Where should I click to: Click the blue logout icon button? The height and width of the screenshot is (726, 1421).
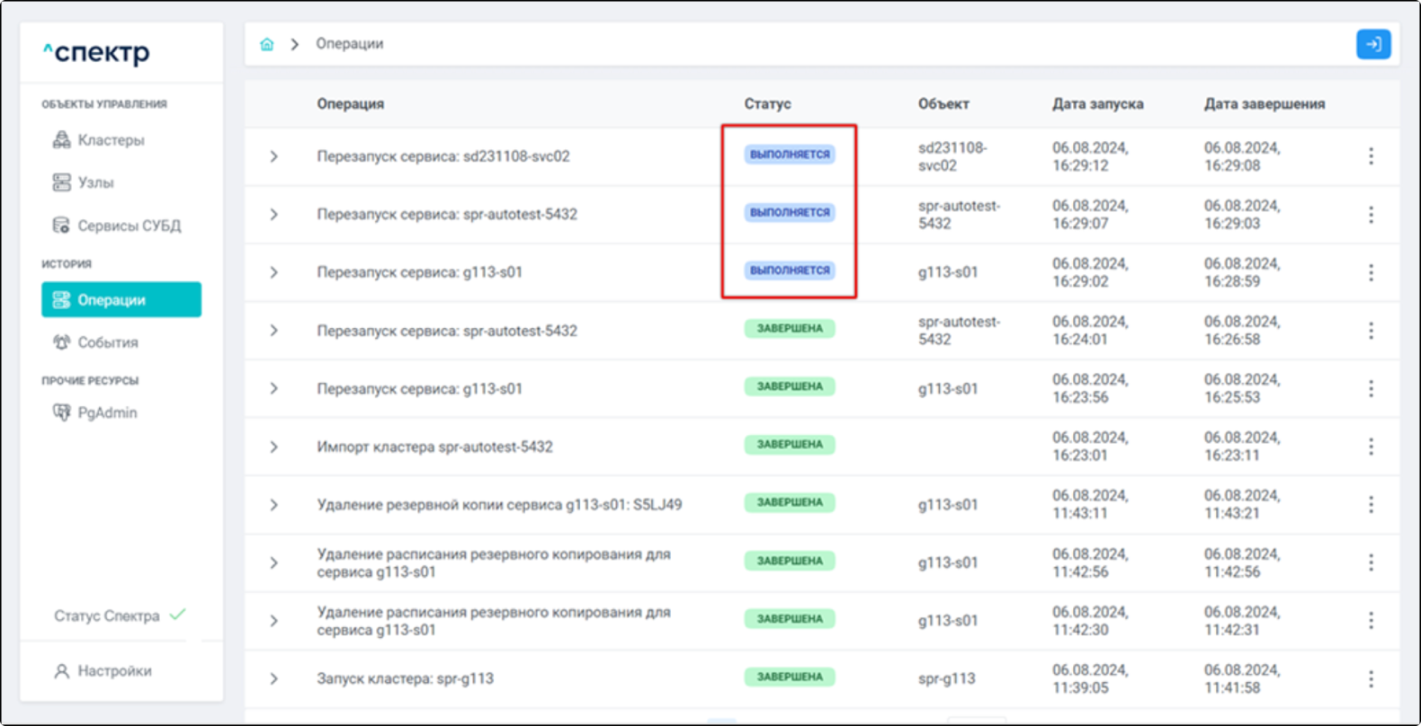[1372, 44]
